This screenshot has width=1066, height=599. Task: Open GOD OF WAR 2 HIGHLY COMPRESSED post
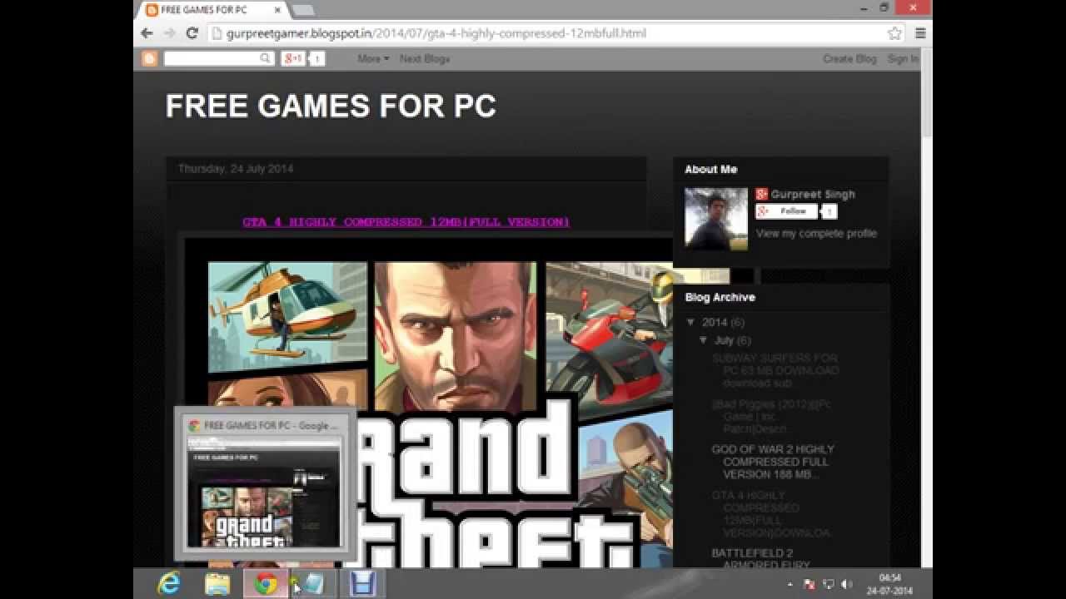coord(773,462)
